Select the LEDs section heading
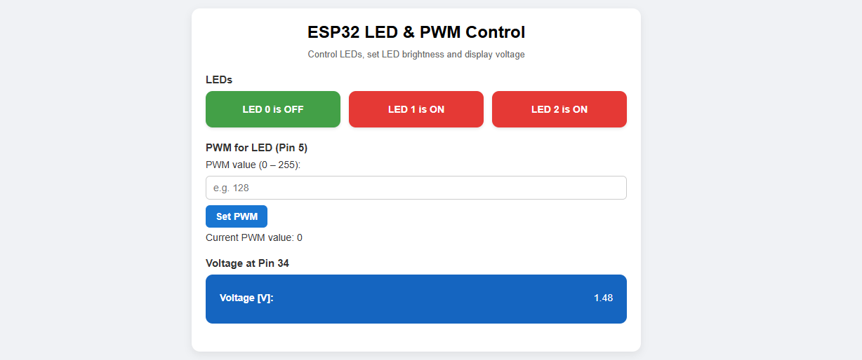The width and height of the screenshot is (862, 360). [219, 80]
